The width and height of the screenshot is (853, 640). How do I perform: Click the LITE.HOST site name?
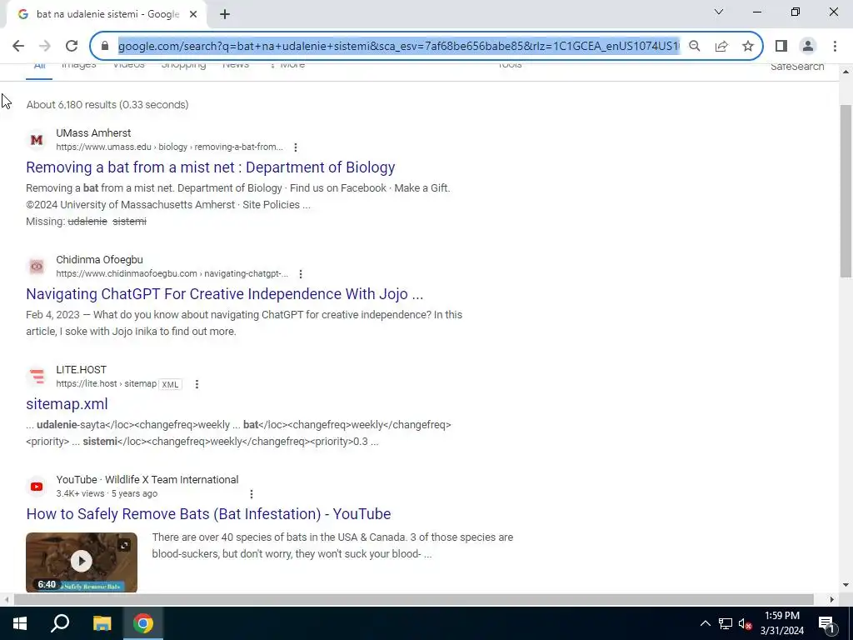pyautogui.click(x=81, y=369)
